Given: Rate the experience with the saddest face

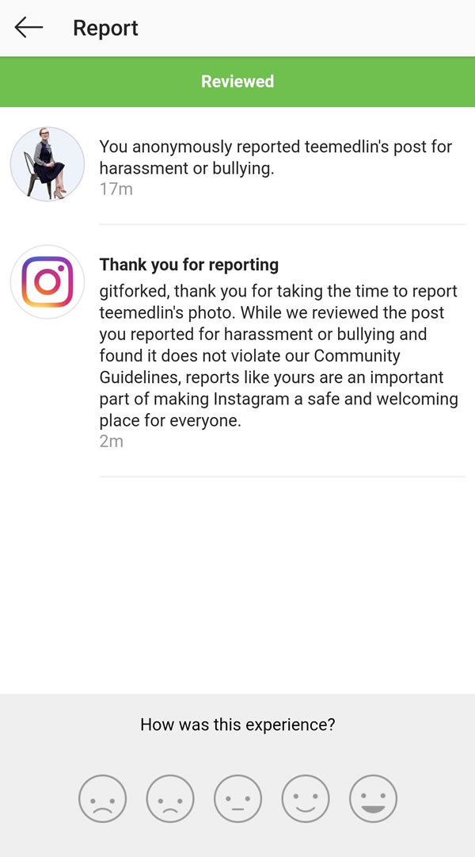Looking at the screenshot, I should click(102, 798).
